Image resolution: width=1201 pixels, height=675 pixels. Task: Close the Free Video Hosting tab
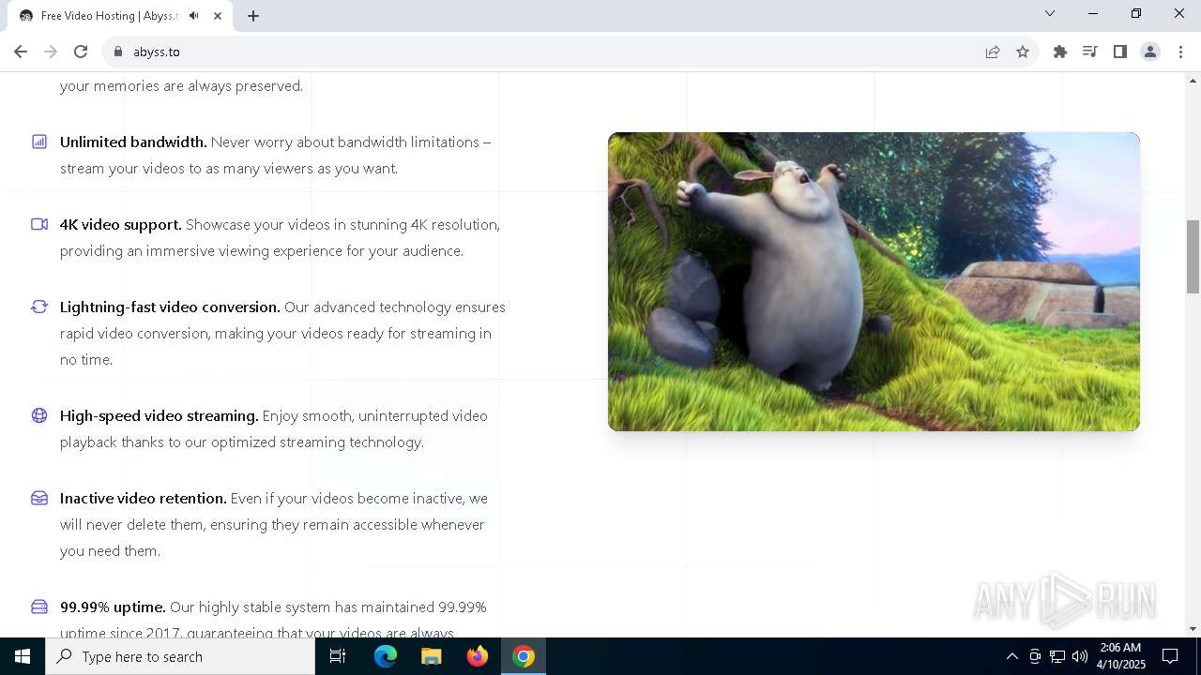[x=218, y=16]
